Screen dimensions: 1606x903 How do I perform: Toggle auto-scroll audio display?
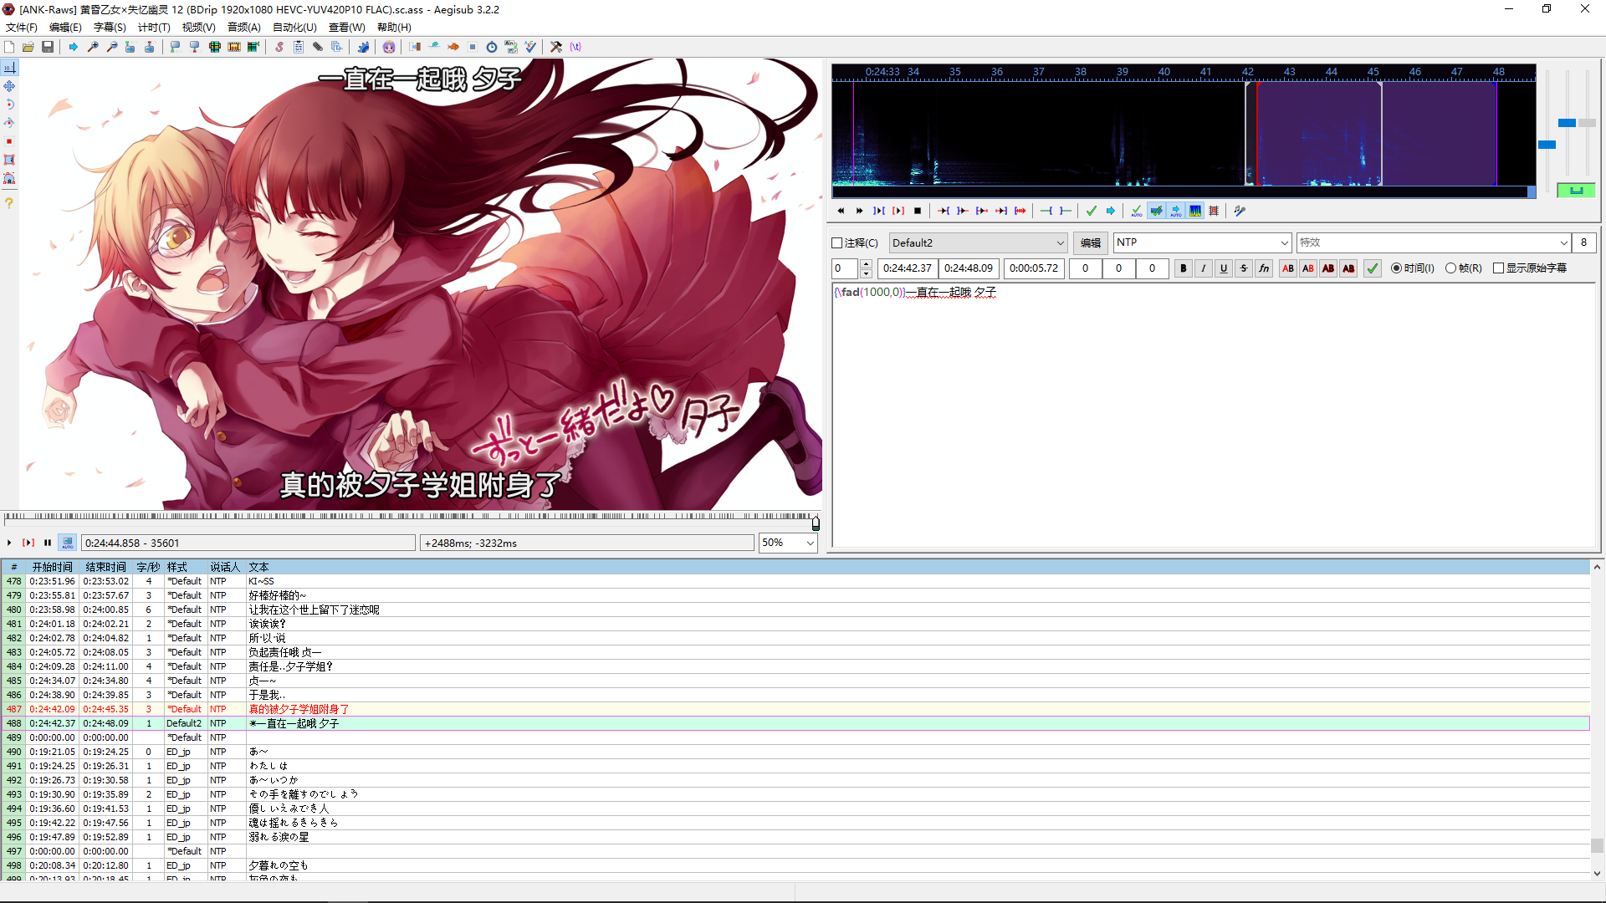click(x=1176, y=211)
